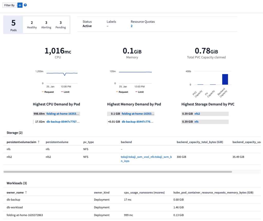Select the Alerting pods count tab
263x221 pixels.
point(46,25)
